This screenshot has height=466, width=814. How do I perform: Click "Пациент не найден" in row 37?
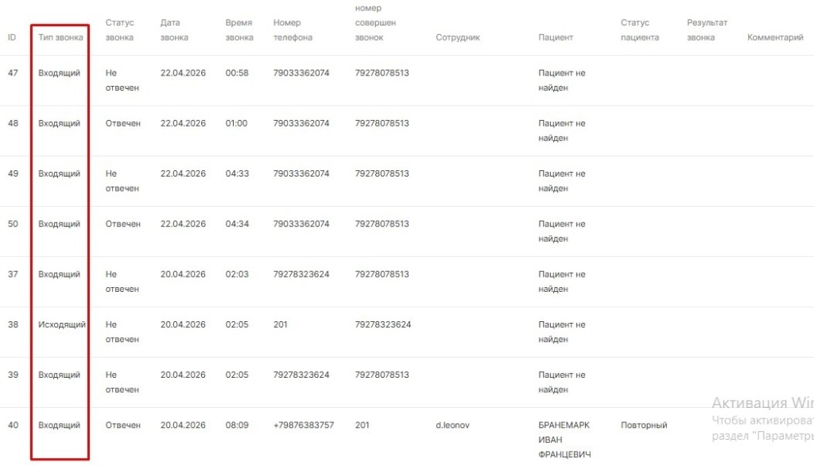[x=561, y=282]
